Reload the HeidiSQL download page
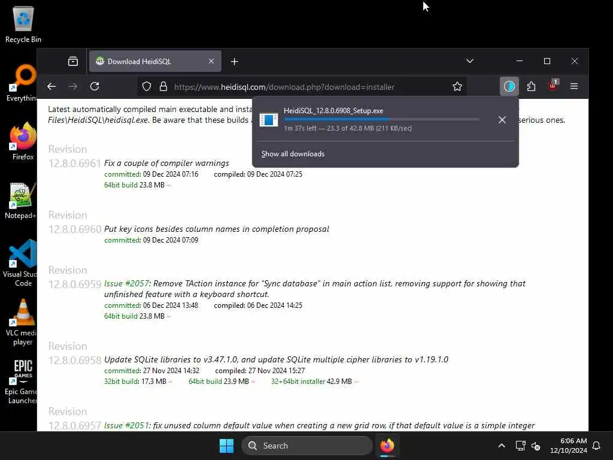 point(95,86)
